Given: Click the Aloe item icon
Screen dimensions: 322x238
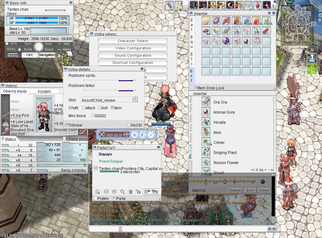Looking at the screenshot, I should [206, 132].
